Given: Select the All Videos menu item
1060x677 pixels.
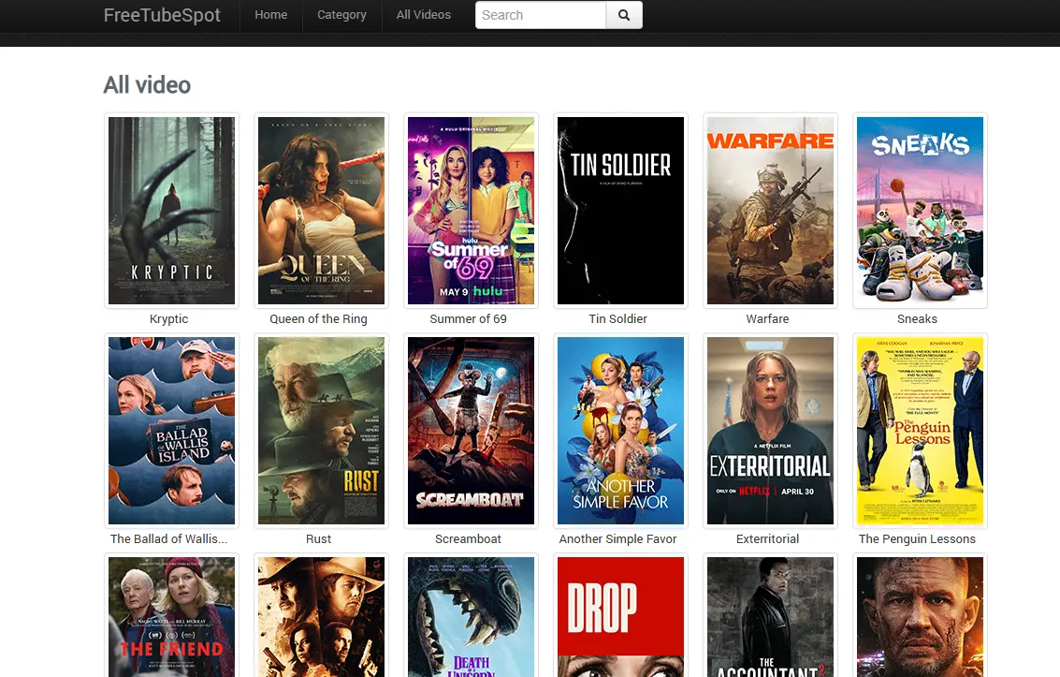Looking at the screenshot, I should coord(424,15).
